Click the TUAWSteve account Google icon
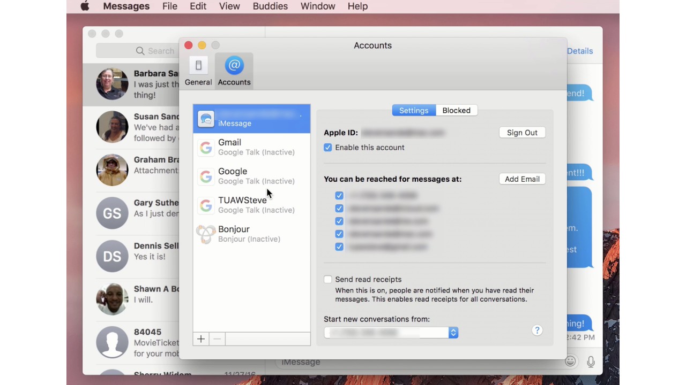 pyautogui.click(x=206, y=205)
